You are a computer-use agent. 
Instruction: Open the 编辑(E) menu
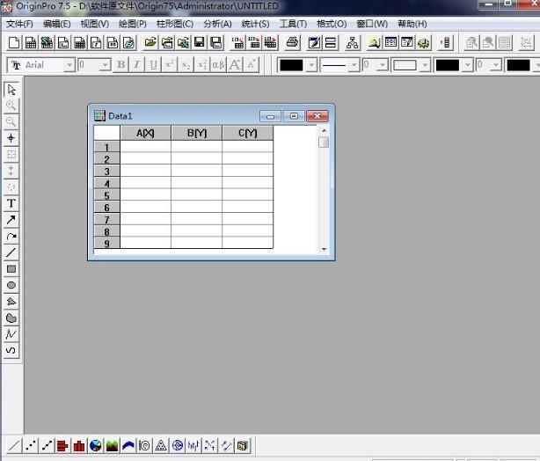tap(57, 24)
